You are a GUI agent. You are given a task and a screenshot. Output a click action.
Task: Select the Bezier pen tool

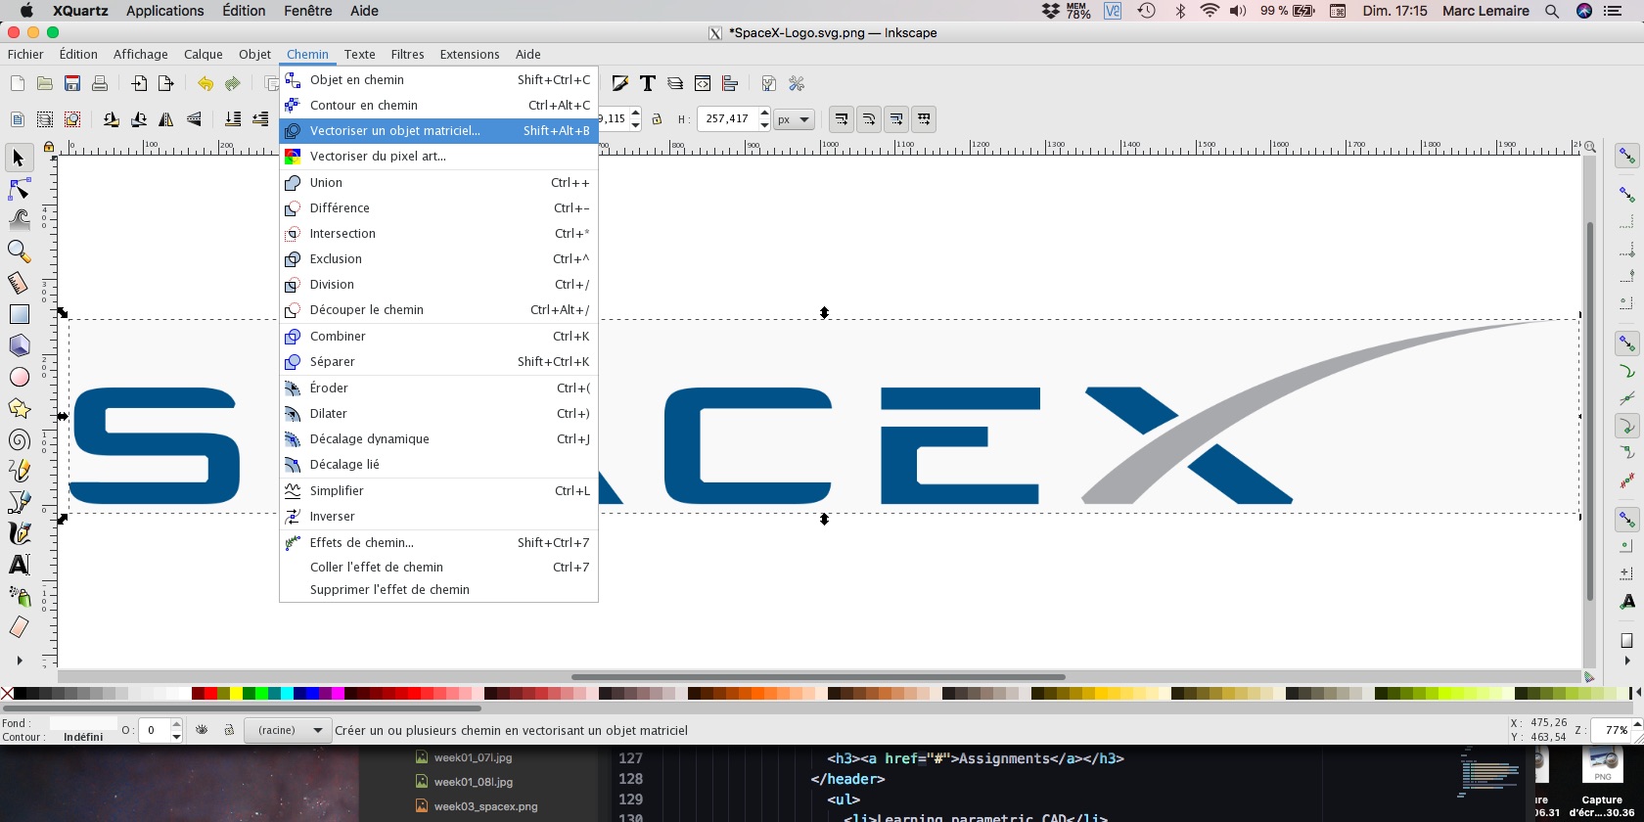(19, 502)
